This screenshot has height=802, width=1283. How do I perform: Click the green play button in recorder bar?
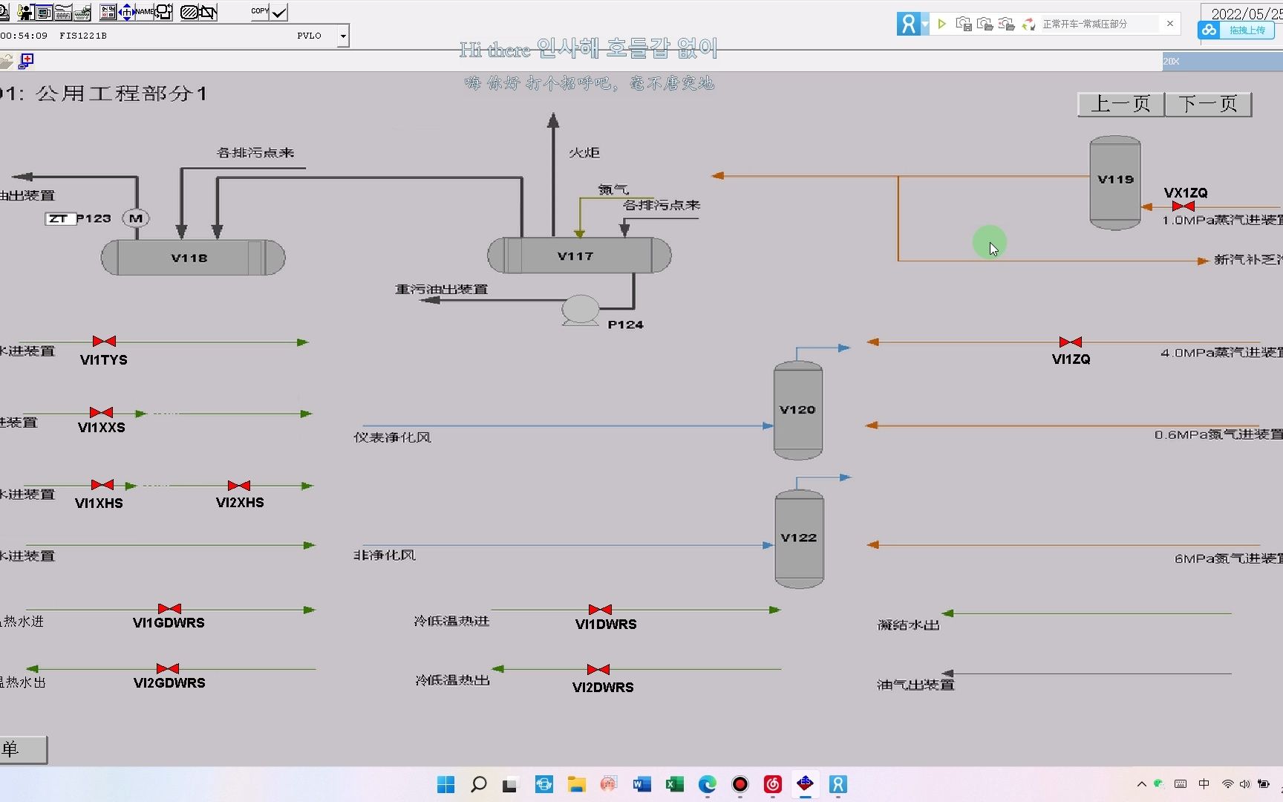coord(941,24)
